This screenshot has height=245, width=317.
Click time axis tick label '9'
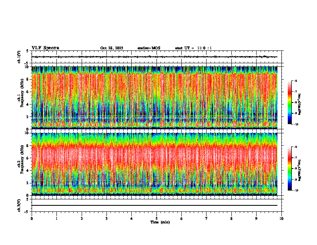(256, 219)
